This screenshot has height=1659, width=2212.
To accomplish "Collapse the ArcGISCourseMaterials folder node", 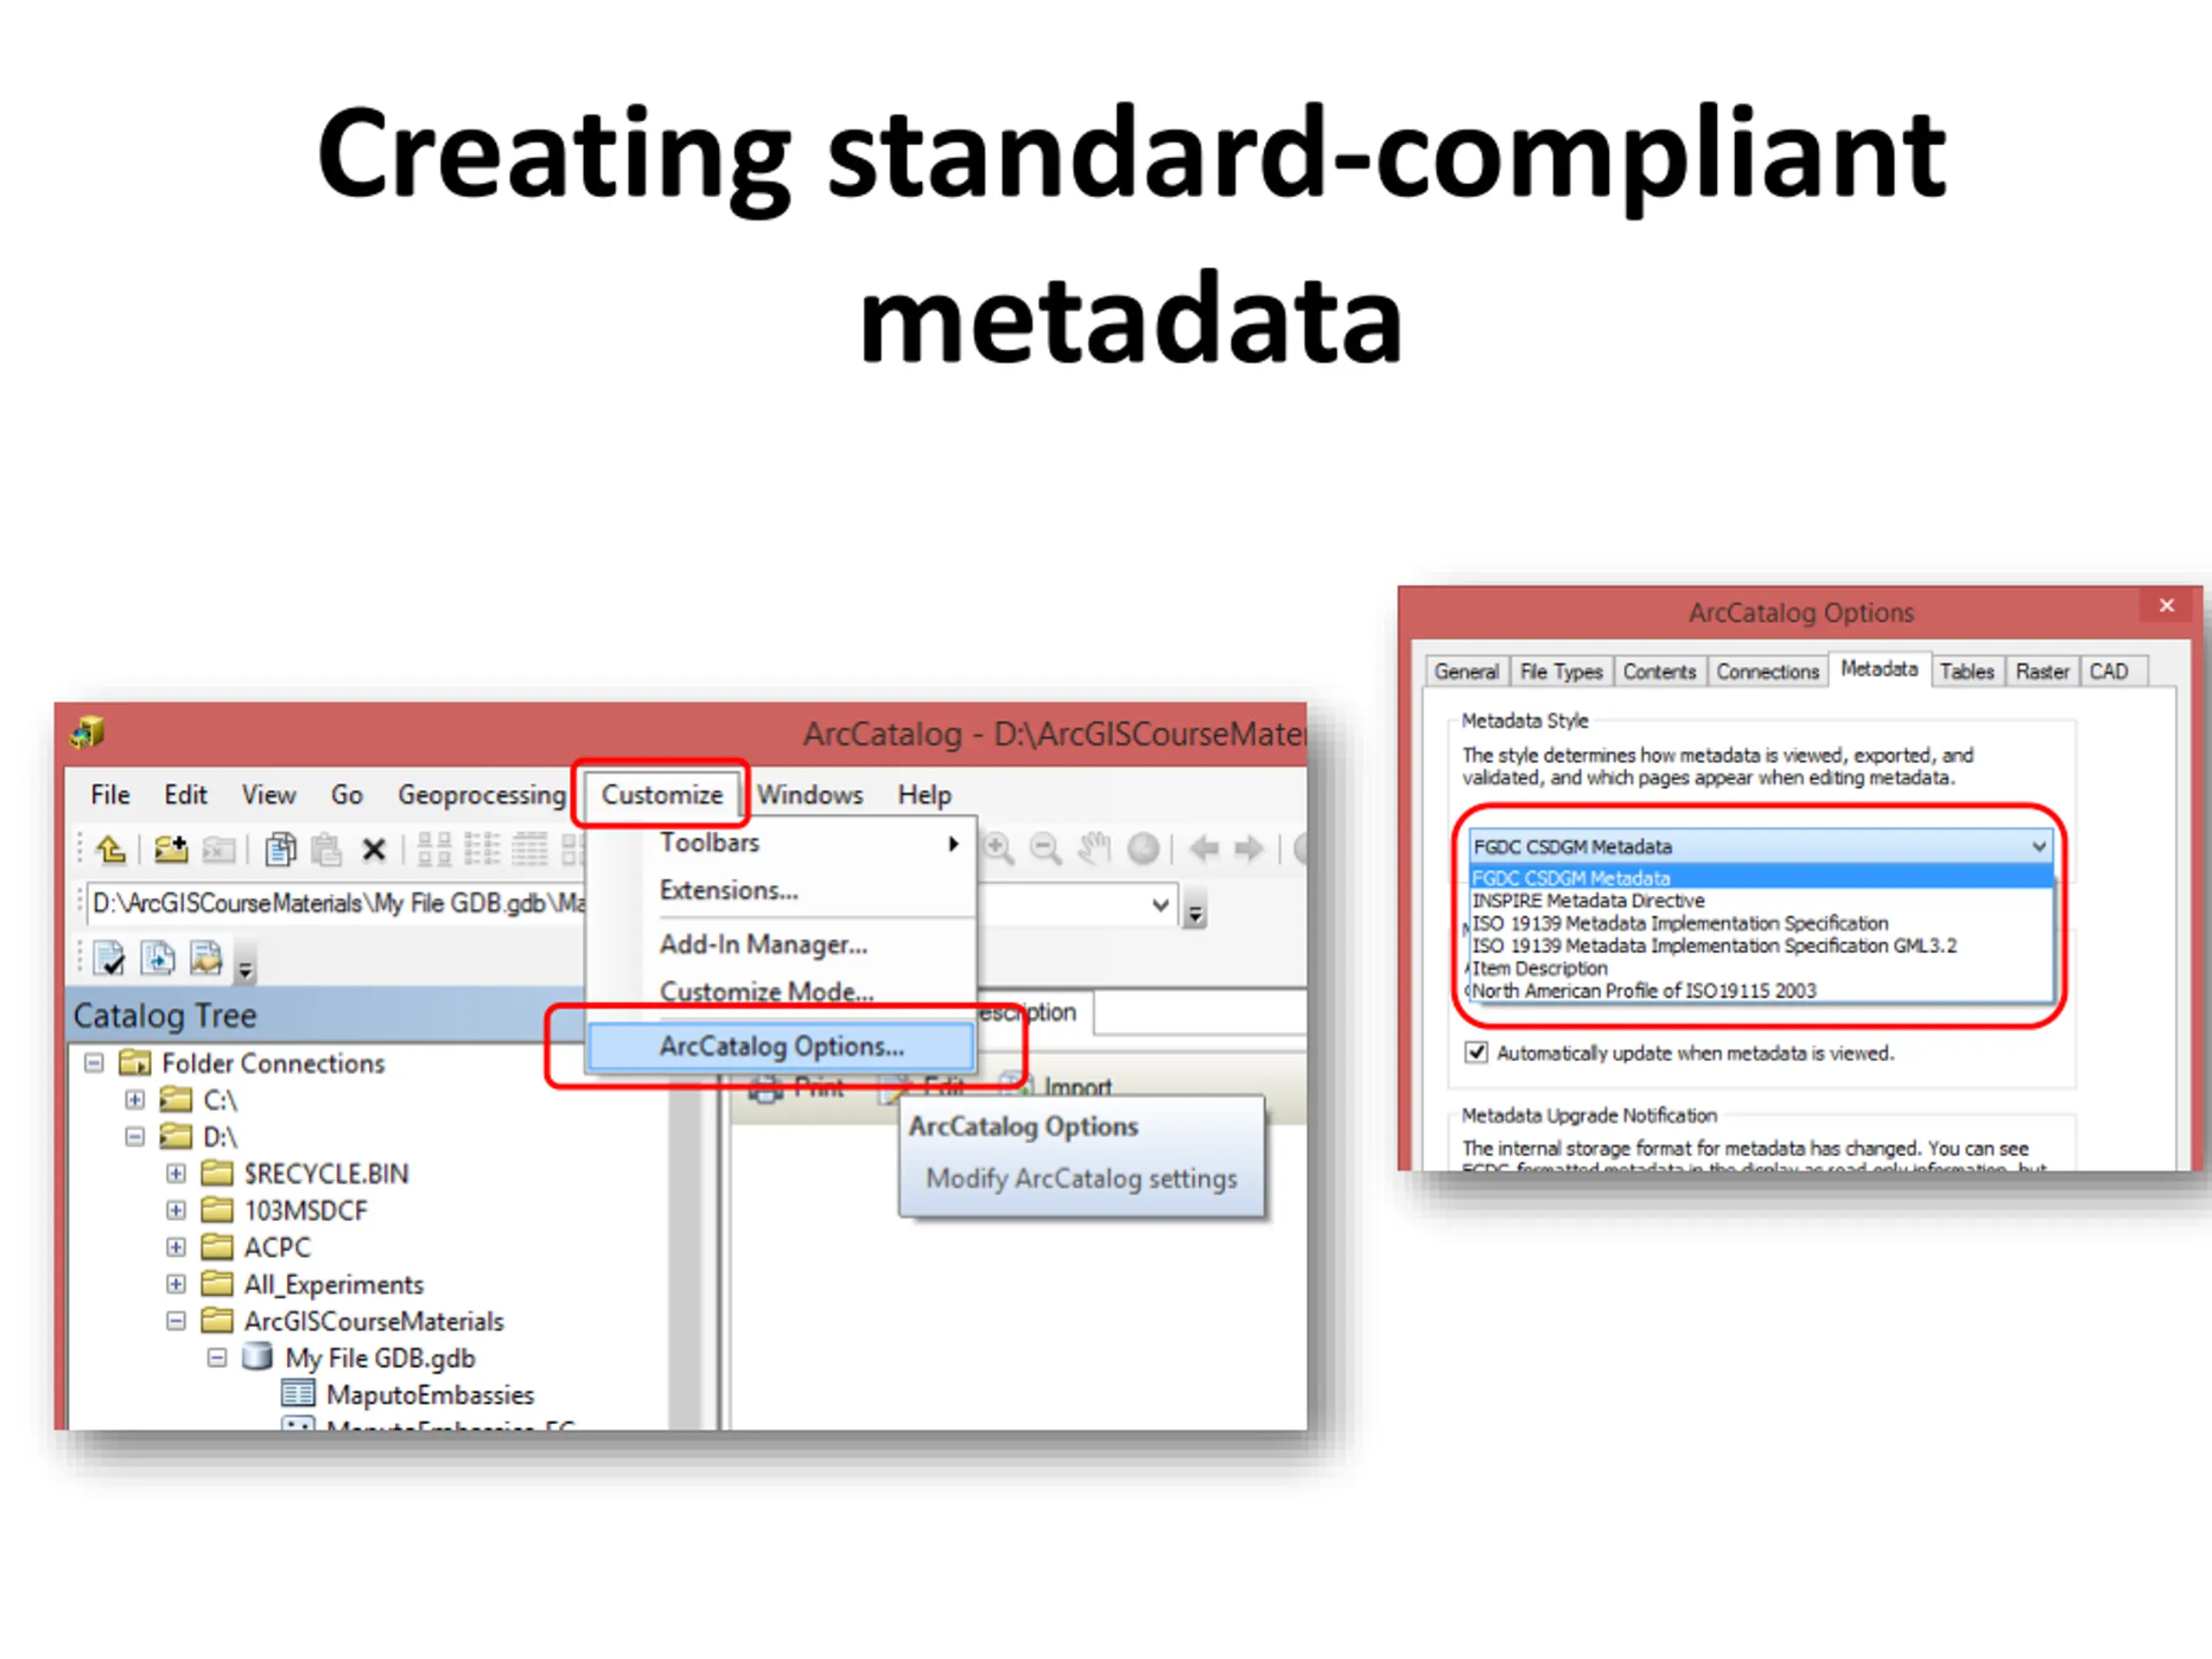I will tap(176, 1321).
